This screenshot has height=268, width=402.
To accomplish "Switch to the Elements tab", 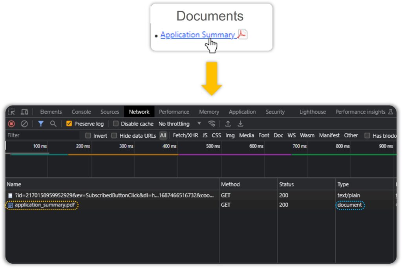I will (51, 112).
